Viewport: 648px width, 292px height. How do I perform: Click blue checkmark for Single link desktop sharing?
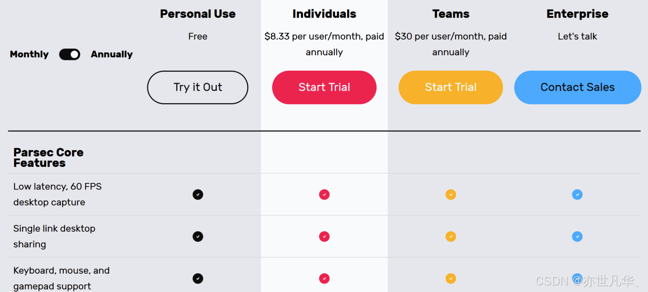click(577, 237)
